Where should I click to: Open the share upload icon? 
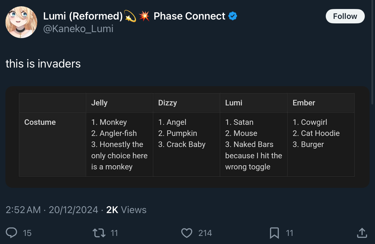(x=362, y=233)
